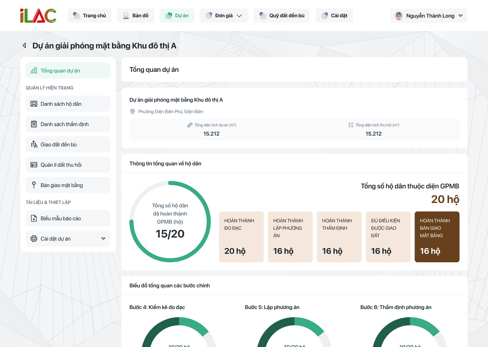This screenshot has height=347, width=488.
Task: Click the Hoàn thành đo đạc 20 hộ card
Action: click(241, 237)
